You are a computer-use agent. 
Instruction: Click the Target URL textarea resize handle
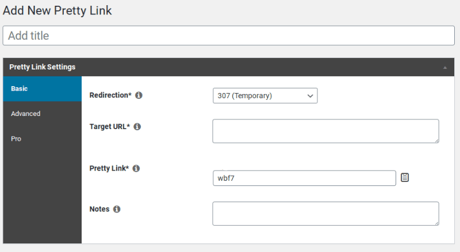click(436, 139)
